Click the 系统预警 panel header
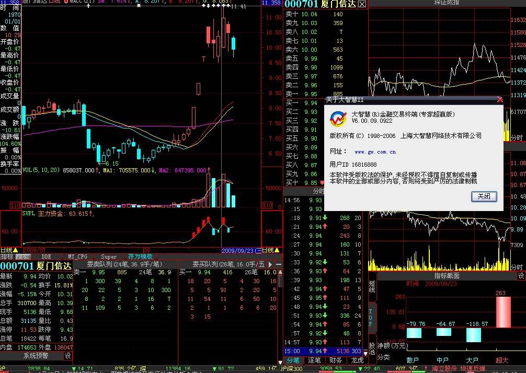The width and height of the screenshot is (526, 373). point(36,356)
